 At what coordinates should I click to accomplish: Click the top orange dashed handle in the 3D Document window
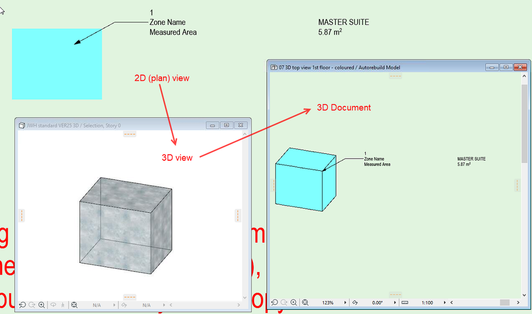coord(395,76)
